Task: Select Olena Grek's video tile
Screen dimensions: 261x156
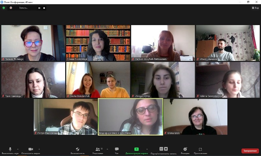Action: [195, 117]
